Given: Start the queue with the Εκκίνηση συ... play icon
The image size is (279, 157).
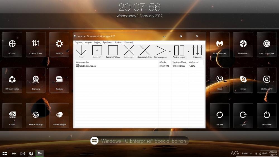Looking at the screenshot, I should pyautogui.click(x=160, y=51).
